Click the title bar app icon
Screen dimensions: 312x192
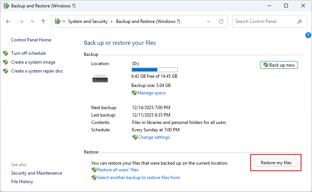point(6,6)
